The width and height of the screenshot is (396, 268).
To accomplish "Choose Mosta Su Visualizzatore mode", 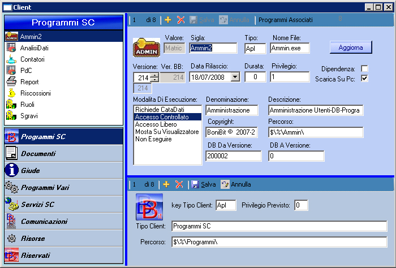I will point(167,132).
